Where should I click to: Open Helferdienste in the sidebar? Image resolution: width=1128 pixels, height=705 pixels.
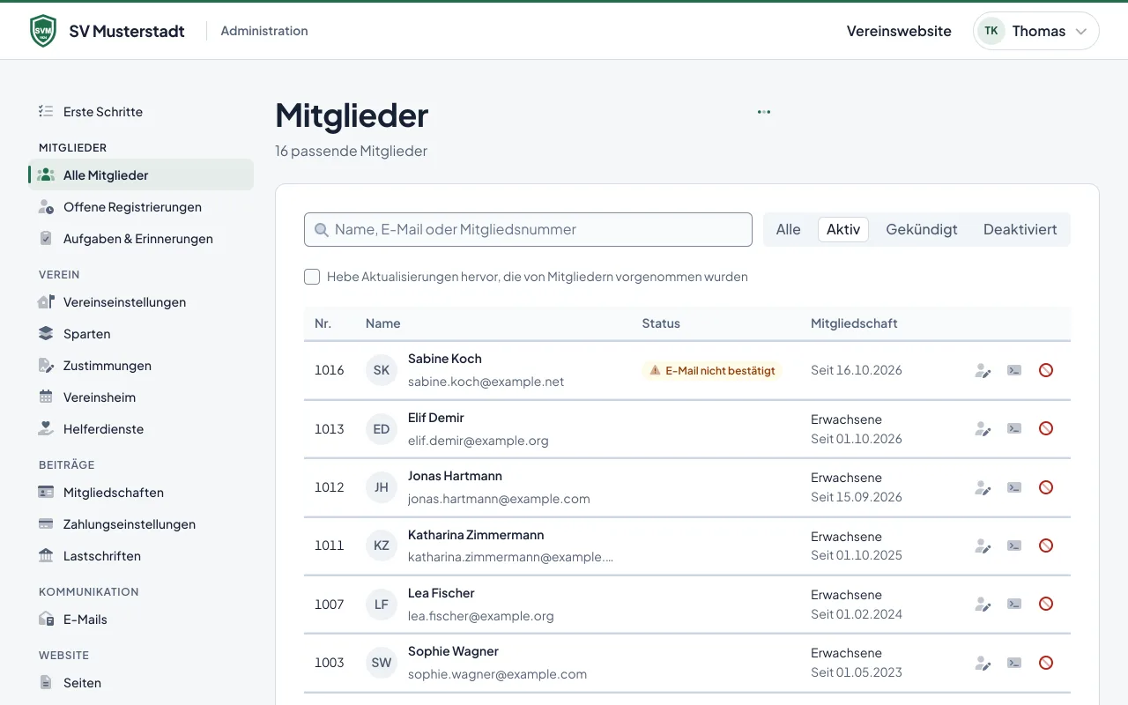click(141, 429)
